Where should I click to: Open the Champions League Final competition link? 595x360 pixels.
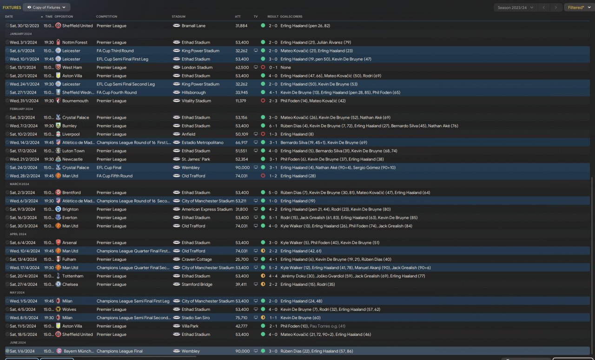119,351
